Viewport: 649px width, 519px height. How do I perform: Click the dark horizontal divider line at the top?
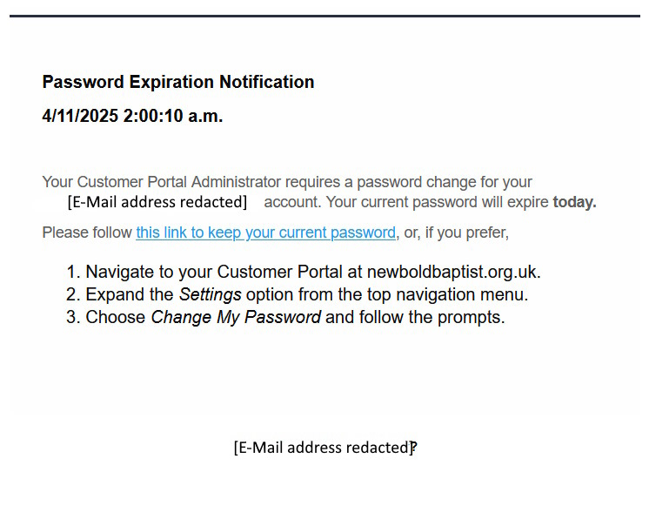[324, 16]
